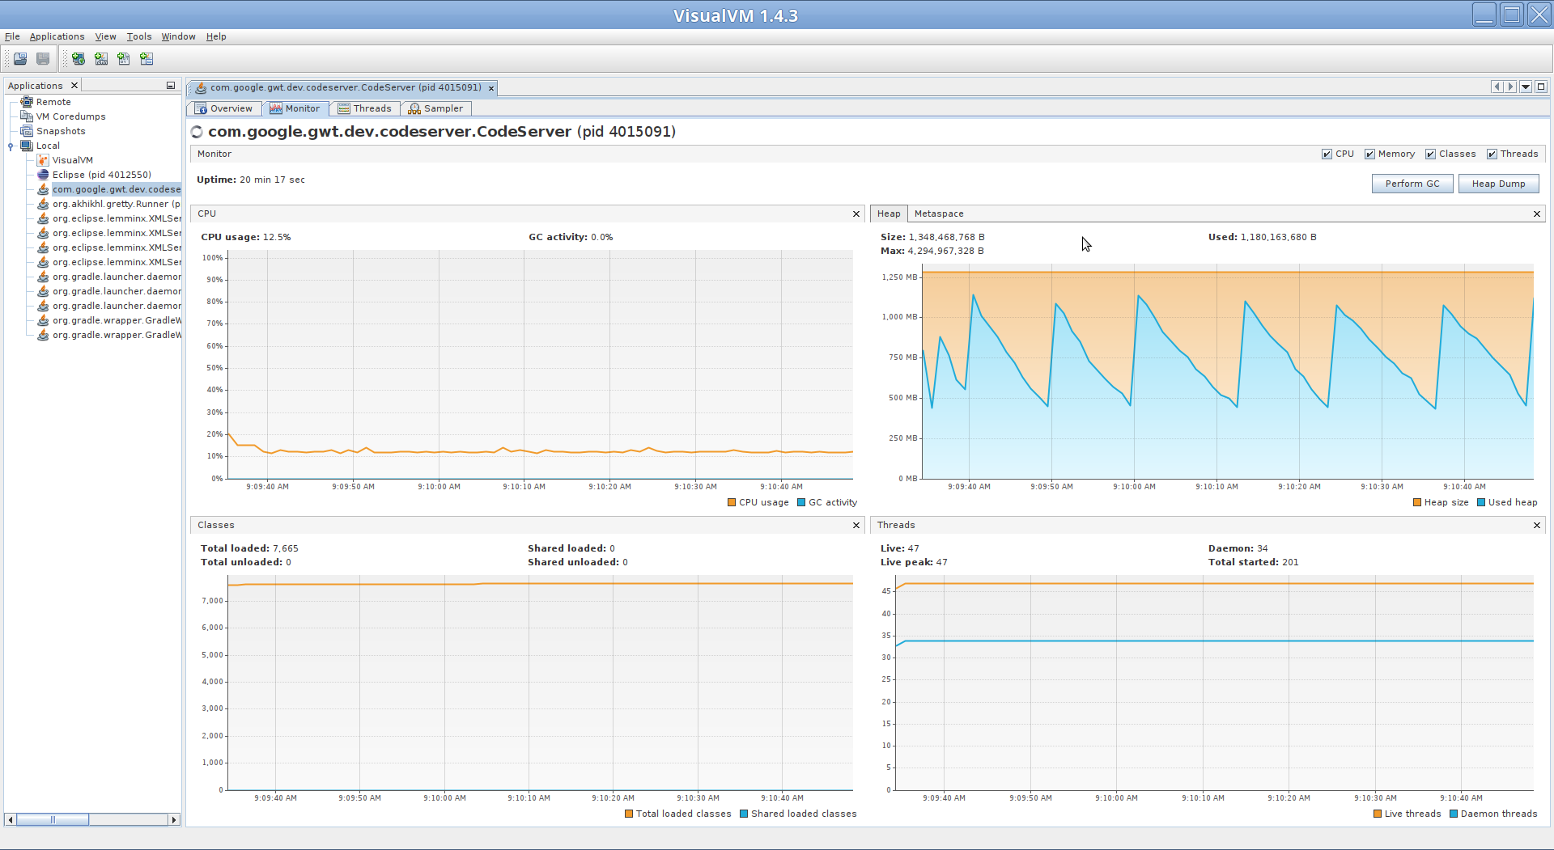Viewport: 1554px width, 850px height.
Task: Click the Heap Dump button
Action: click(1498, 184)
